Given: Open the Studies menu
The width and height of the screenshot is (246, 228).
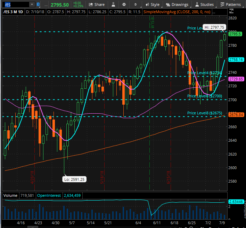Looking at the screenshot, I should point(204,5).
